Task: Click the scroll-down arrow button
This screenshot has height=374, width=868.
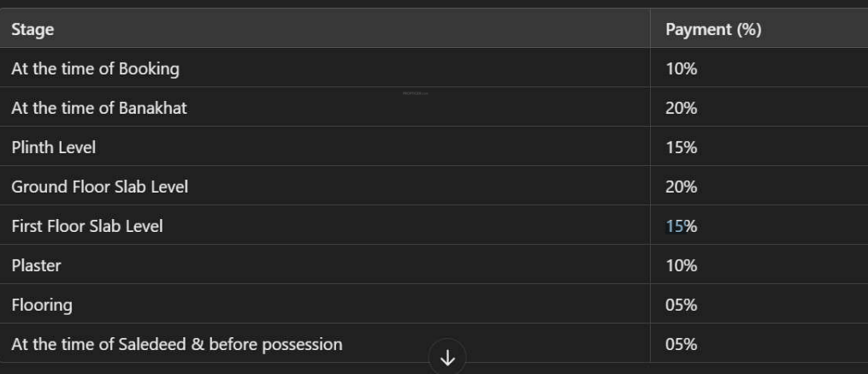Action: (447, 359)
